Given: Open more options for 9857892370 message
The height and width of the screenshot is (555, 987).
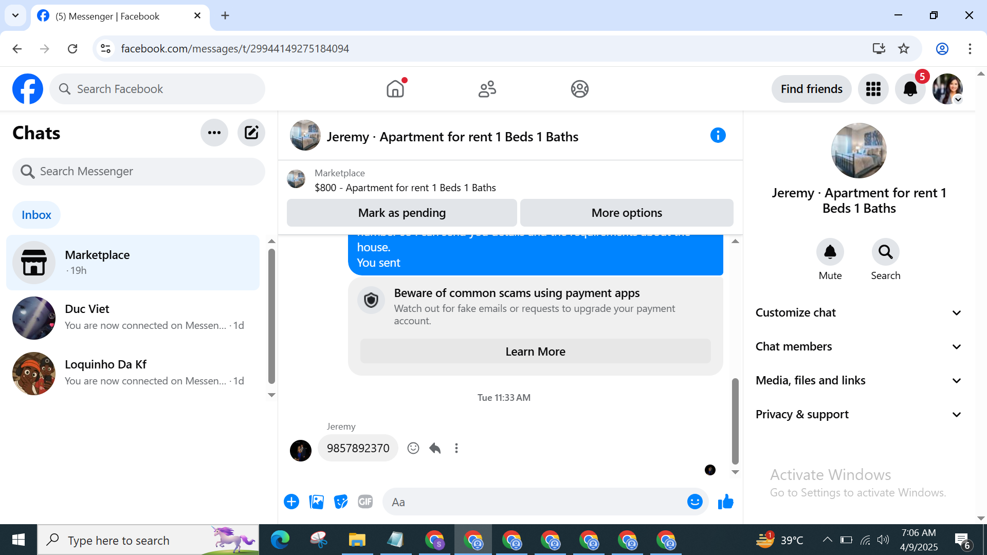Looking at the screenshot, I should point(456,448).
